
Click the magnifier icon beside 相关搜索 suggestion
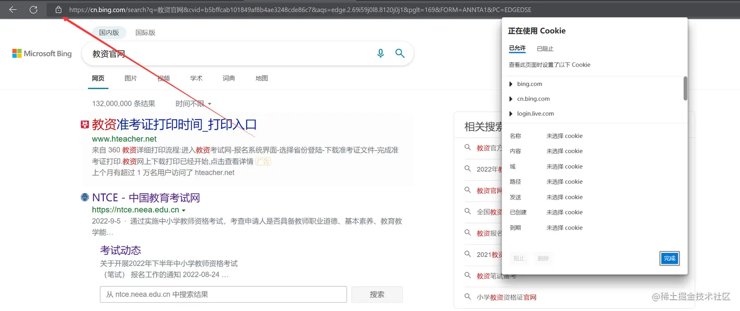pos(467,148)
